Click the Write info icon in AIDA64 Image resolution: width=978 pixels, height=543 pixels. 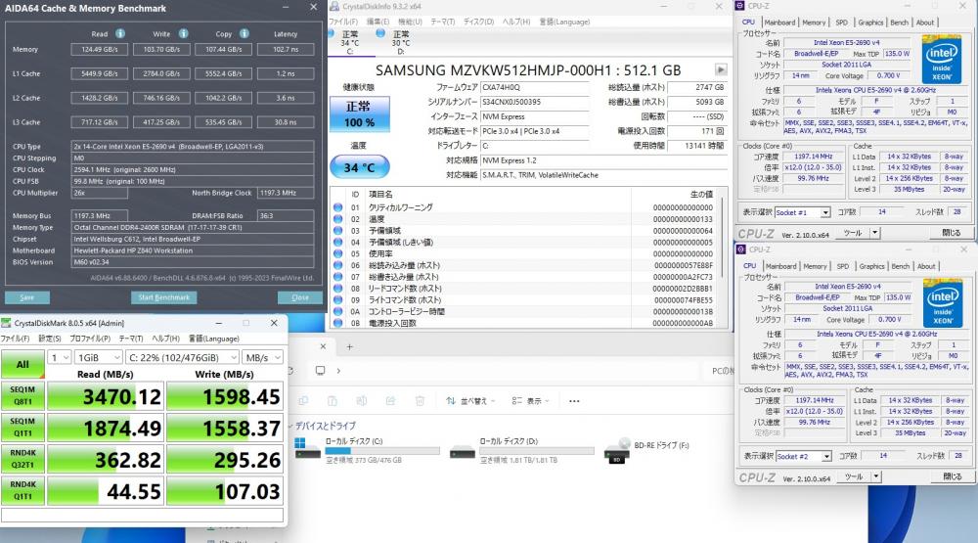point(184,33)
